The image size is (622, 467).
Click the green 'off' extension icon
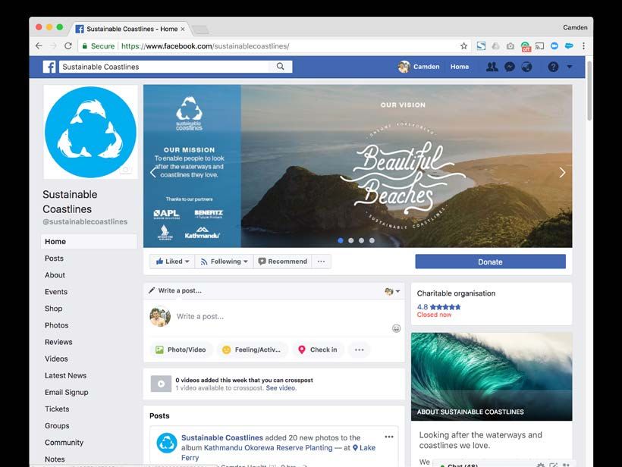[526, 46]
